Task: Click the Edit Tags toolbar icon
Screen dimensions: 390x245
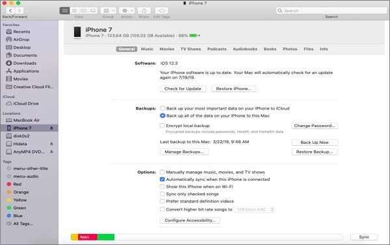Action: point(162,10)
